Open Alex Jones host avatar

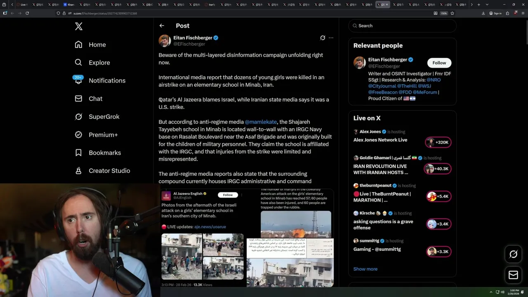coord(356,132)
